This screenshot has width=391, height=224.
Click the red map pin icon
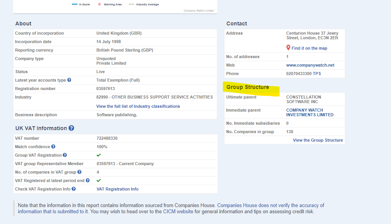[x=288, y=48]
